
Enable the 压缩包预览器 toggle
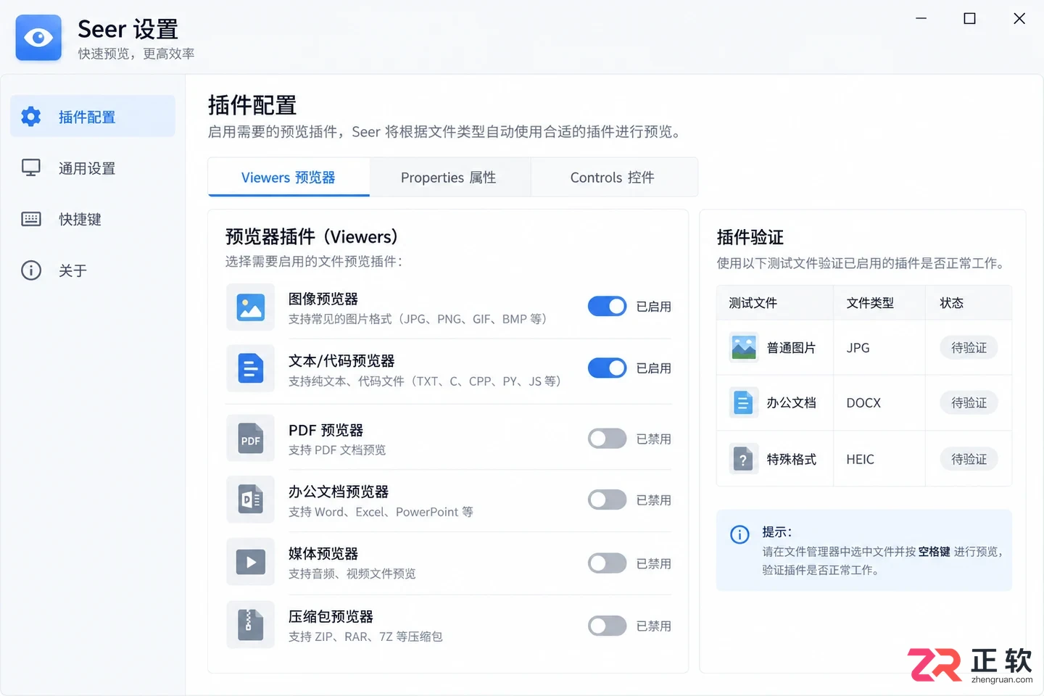608,626
